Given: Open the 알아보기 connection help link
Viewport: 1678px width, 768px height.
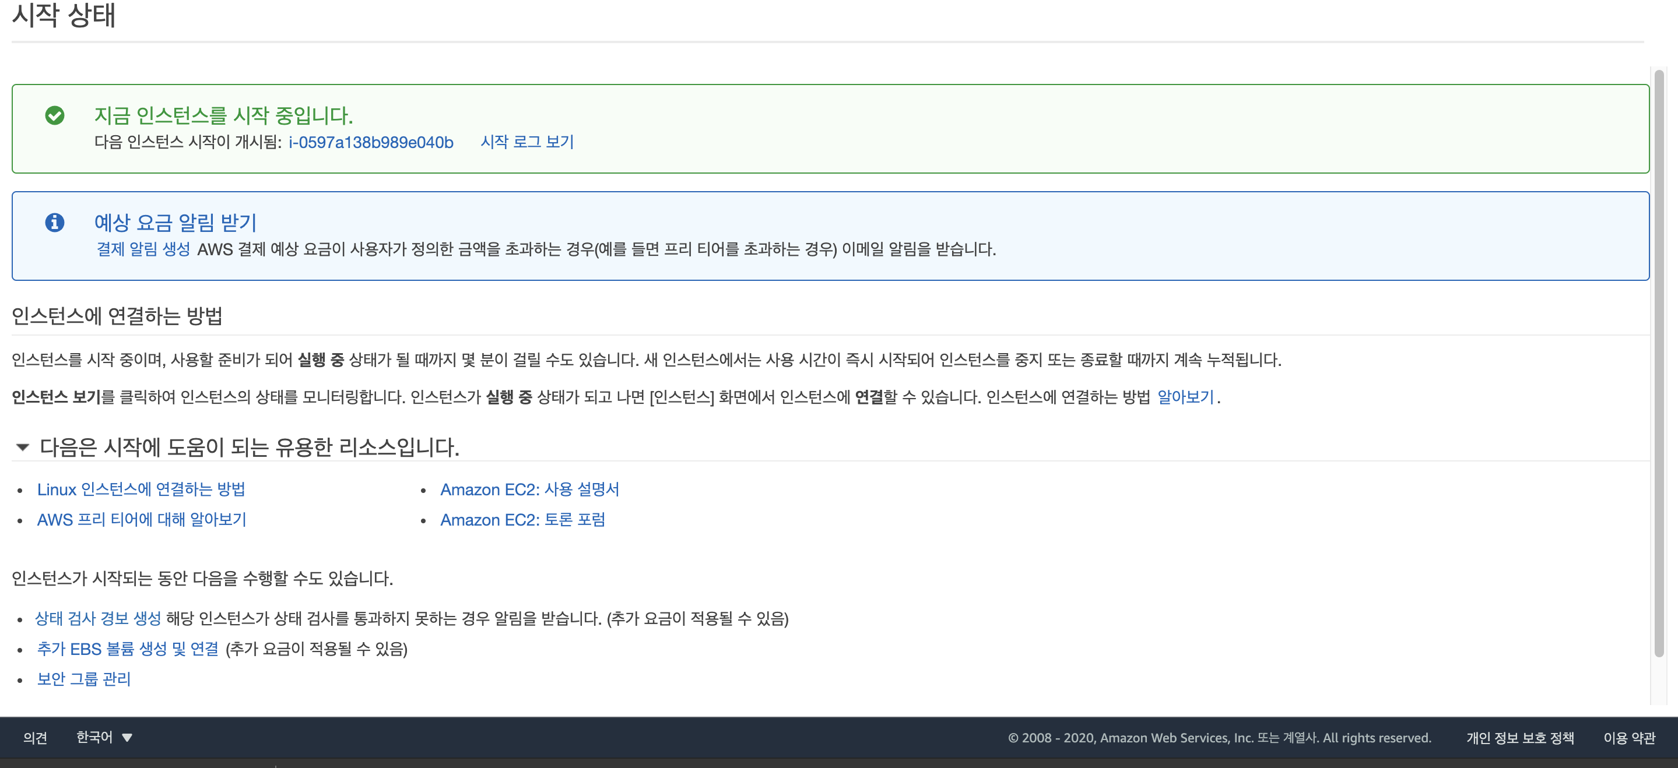Looking at the screenshot, I should 1185,397.
